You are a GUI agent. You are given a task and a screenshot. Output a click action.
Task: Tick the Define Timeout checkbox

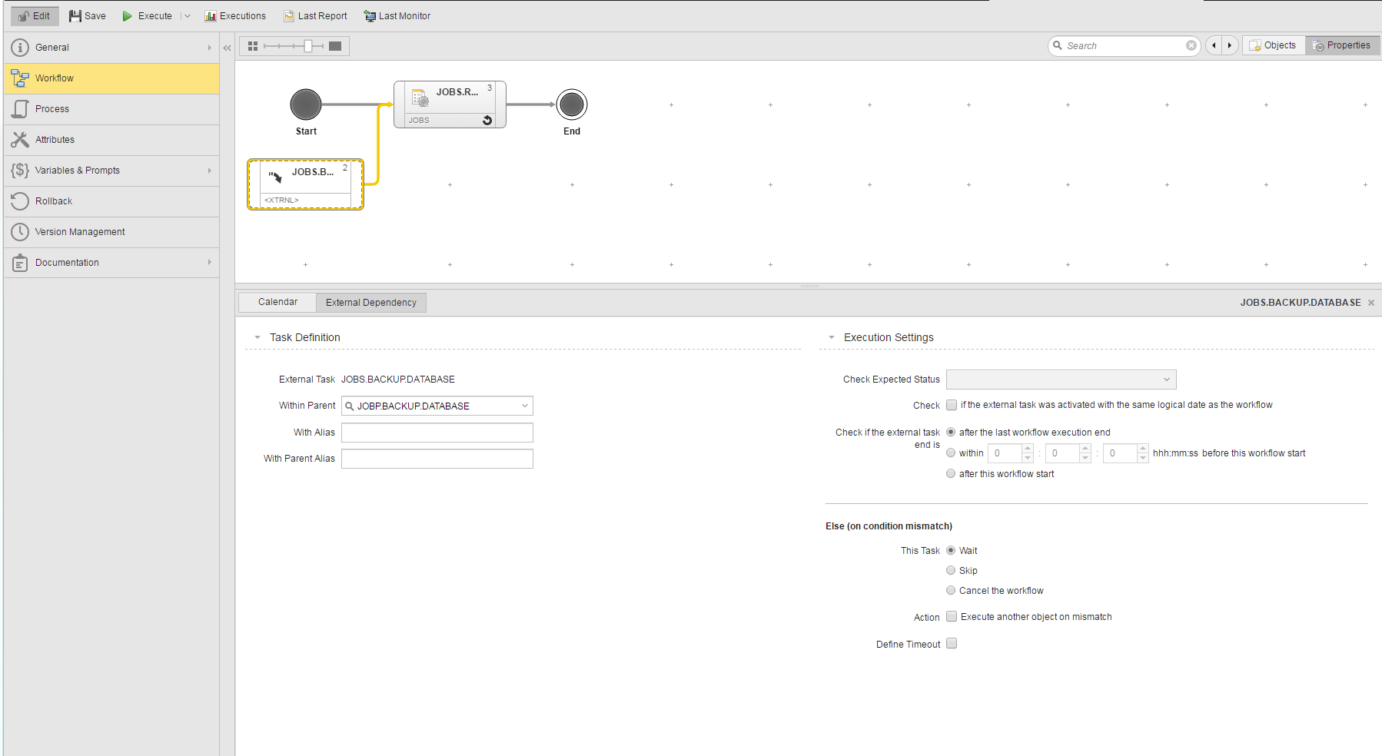click(x=952, y=644)
